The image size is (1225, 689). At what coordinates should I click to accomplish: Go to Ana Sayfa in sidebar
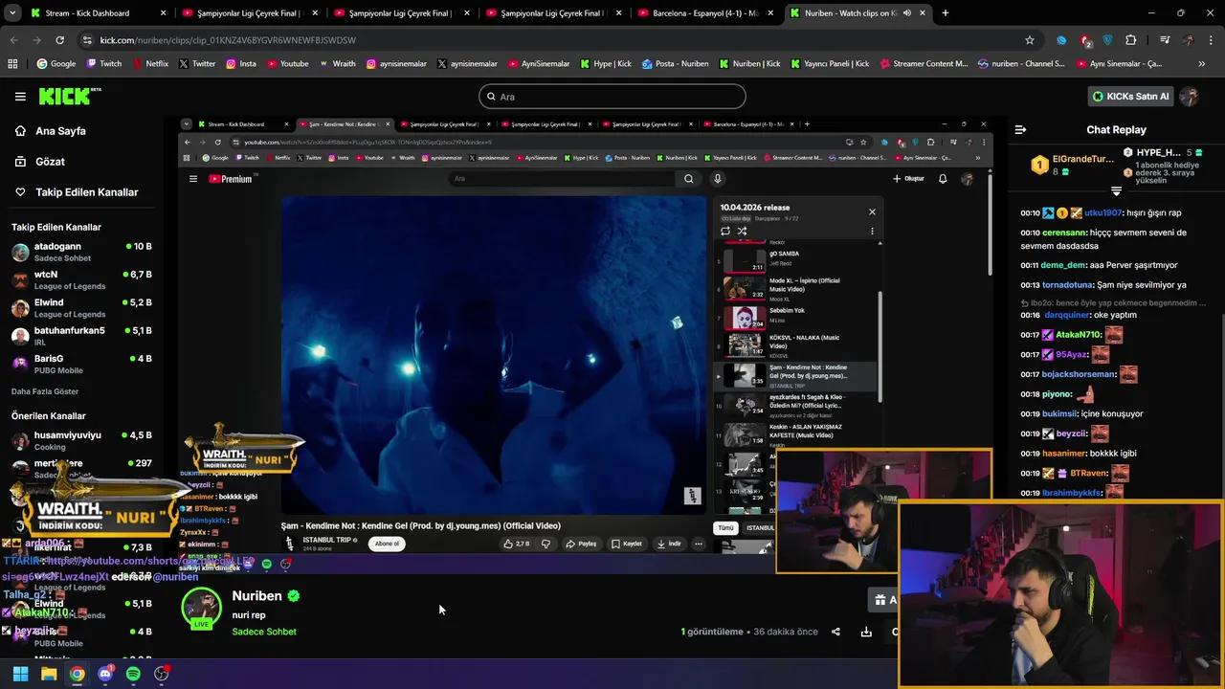point(60,131)
